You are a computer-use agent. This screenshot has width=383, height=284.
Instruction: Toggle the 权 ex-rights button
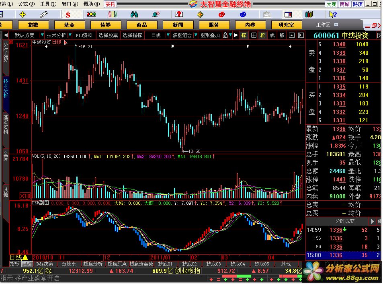tap(262, 35)
